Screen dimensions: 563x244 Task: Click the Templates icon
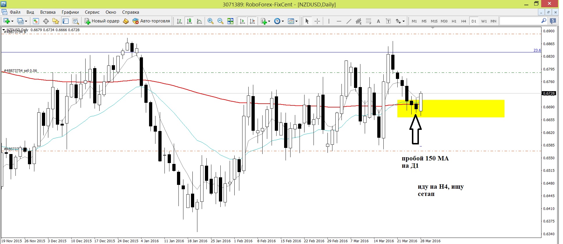point(291,21)
